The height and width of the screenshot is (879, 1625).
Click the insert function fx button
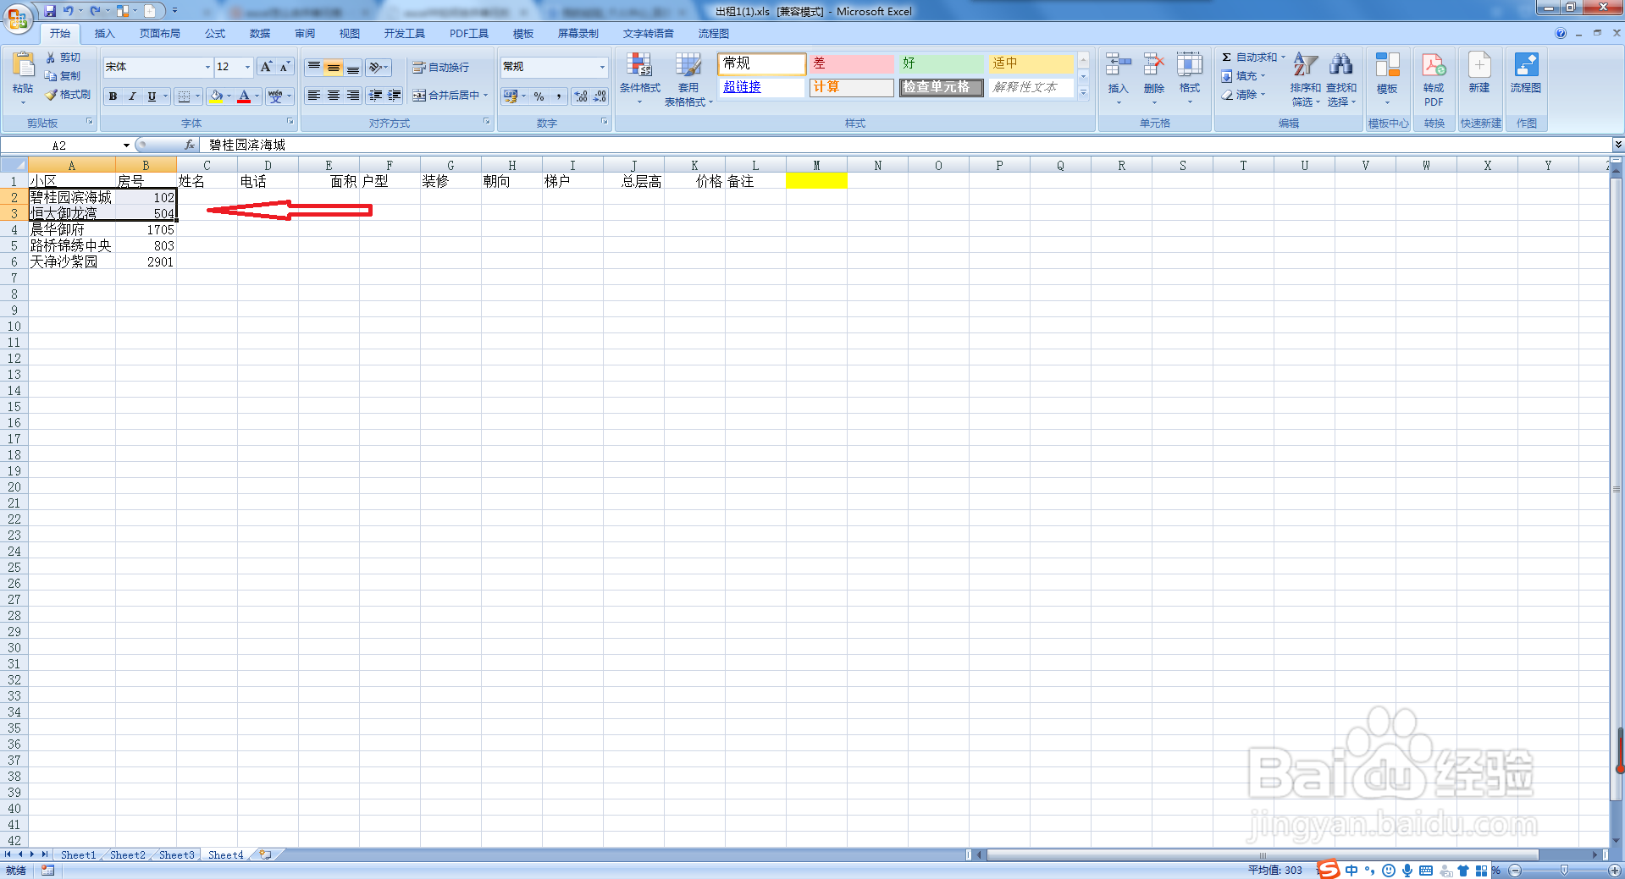pyautogui.click(x=190, y=146)
